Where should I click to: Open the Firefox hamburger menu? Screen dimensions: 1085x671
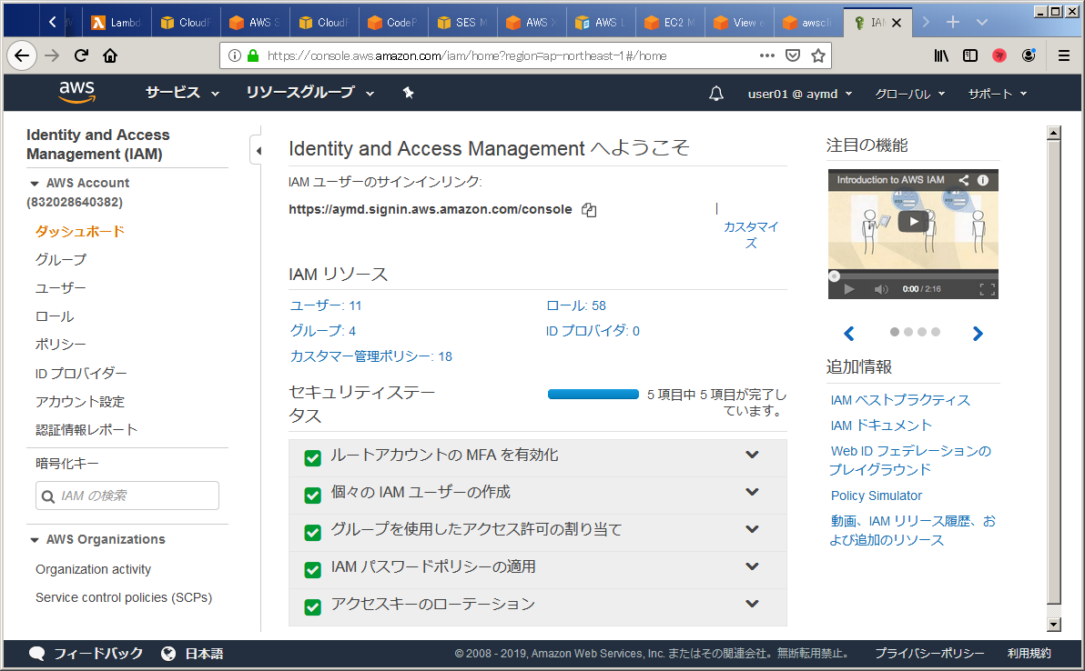coord(1064,56)
